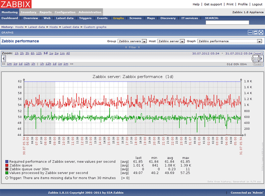Click the ZABBIX logo
The height and width of the screenshot is (196, 265).
coord(16,5)
